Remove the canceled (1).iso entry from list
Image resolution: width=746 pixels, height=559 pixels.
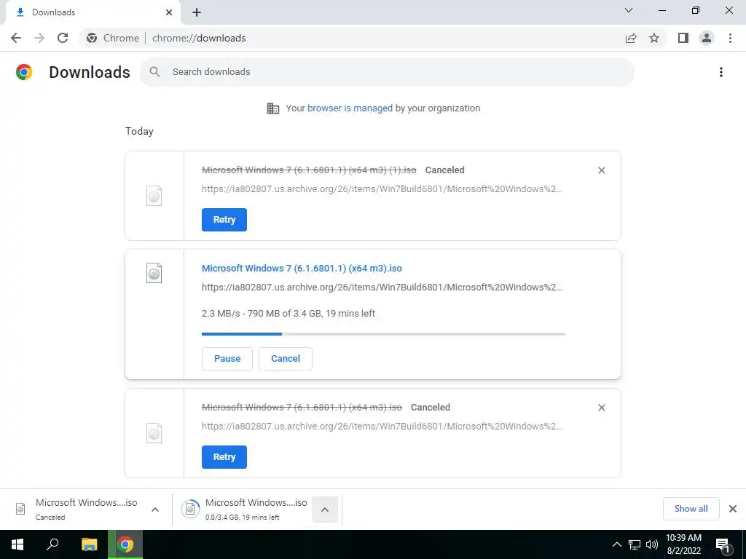coord(601,170)
